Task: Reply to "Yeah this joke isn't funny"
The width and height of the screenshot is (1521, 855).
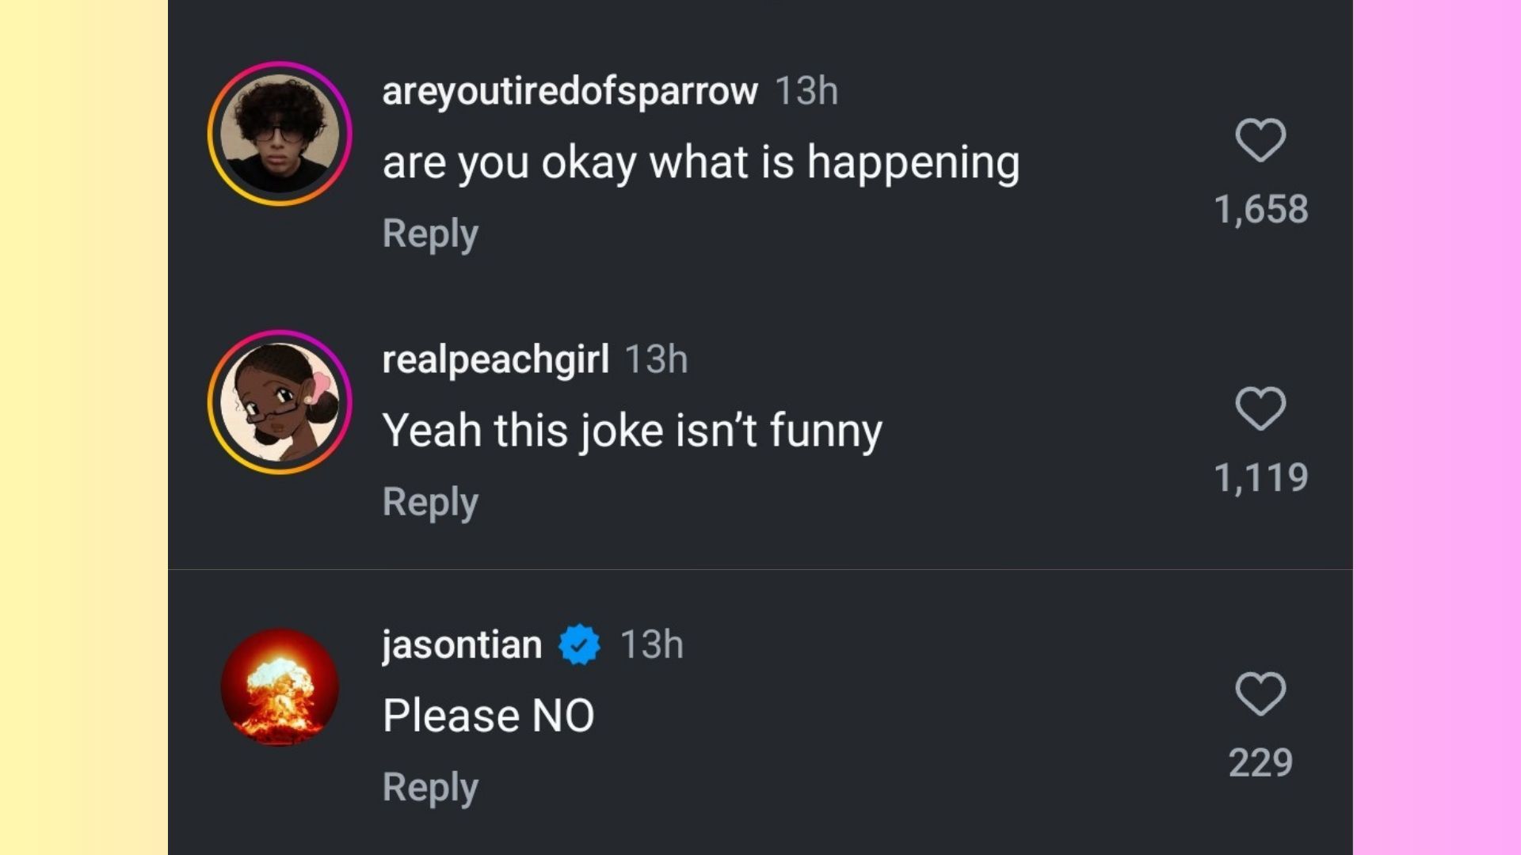Action: click(430, 502)
